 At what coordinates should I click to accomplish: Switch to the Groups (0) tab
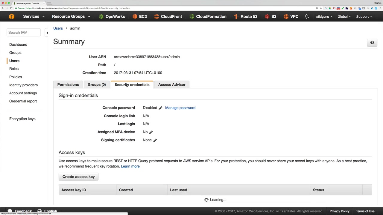(97, 85)
